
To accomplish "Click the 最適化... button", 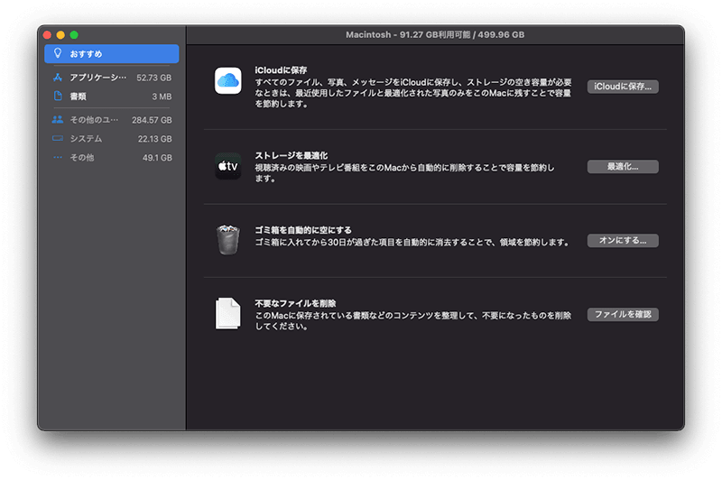I will [623, 167].
